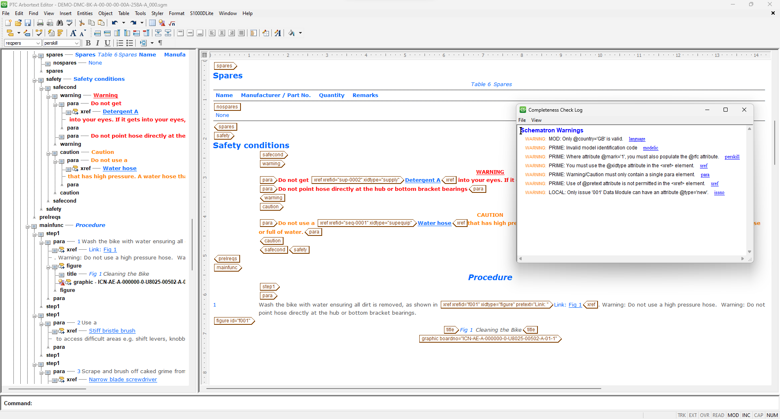Justify text alignment icon

click(x=241, y=33)
